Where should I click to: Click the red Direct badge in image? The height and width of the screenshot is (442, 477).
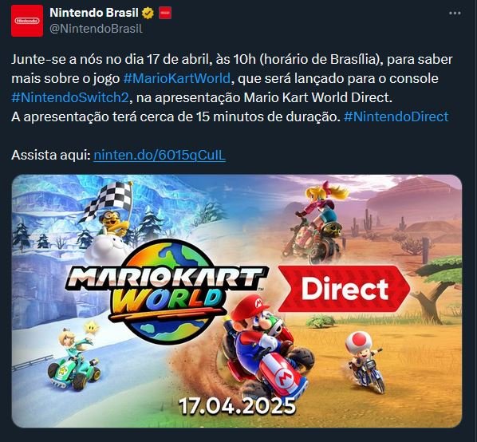tap(344, 289)
